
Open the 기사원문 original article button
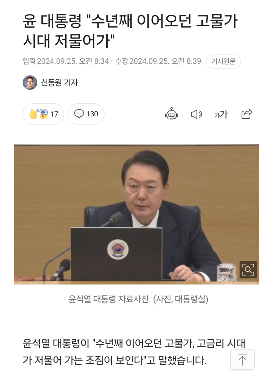pos(223,61)
